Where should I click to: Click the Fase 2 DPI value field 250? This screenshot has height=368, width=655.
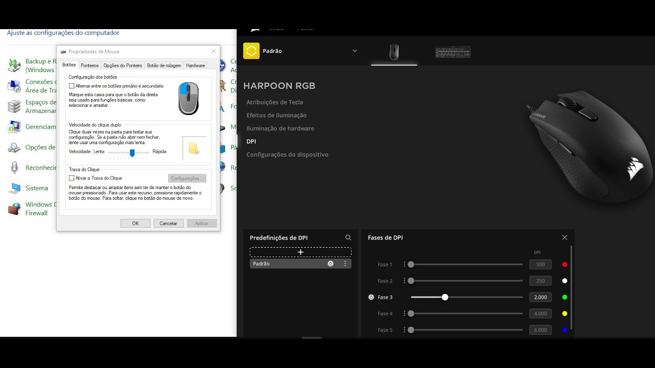pyautogui.click(x=540, y=281)
